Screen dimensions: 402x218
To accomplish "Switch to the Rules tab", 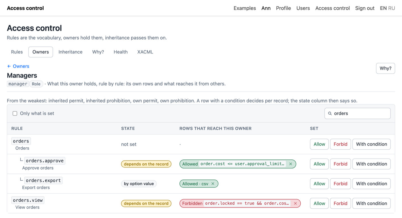I will tap(17, 52).
